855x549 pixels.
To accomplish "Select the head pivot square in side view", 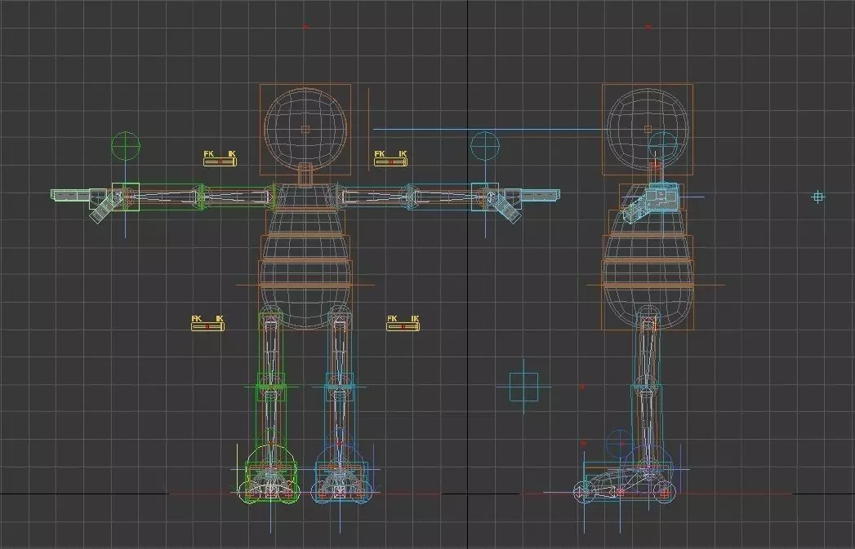I will pos(648,129).
